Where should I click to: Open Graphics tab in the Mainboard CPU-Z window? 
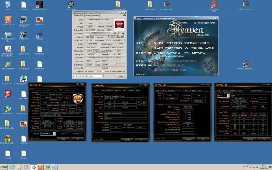pos(131,90)
